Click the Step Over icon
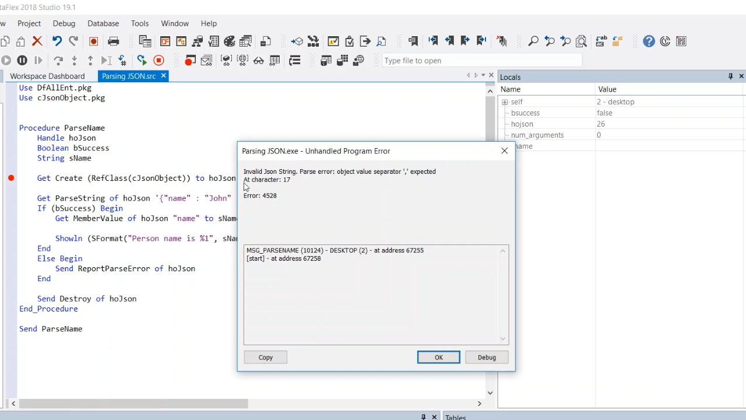 click(58, 60)
